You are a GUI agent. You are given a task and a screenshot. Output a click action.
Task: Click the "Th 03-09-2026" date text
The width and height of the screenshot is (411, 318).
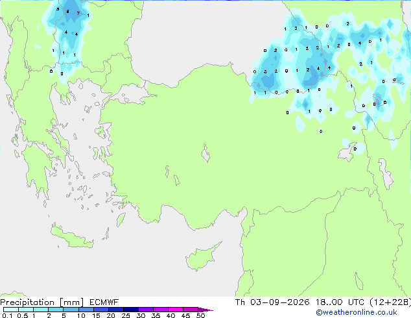[x=272, y=302]
